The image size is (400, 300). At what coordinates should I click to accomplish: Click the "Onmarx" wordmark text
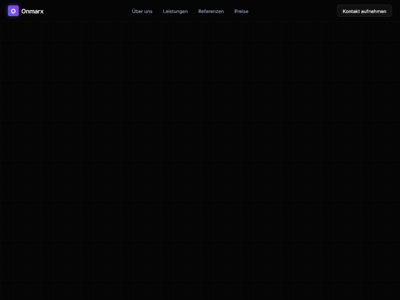(32, 10)
